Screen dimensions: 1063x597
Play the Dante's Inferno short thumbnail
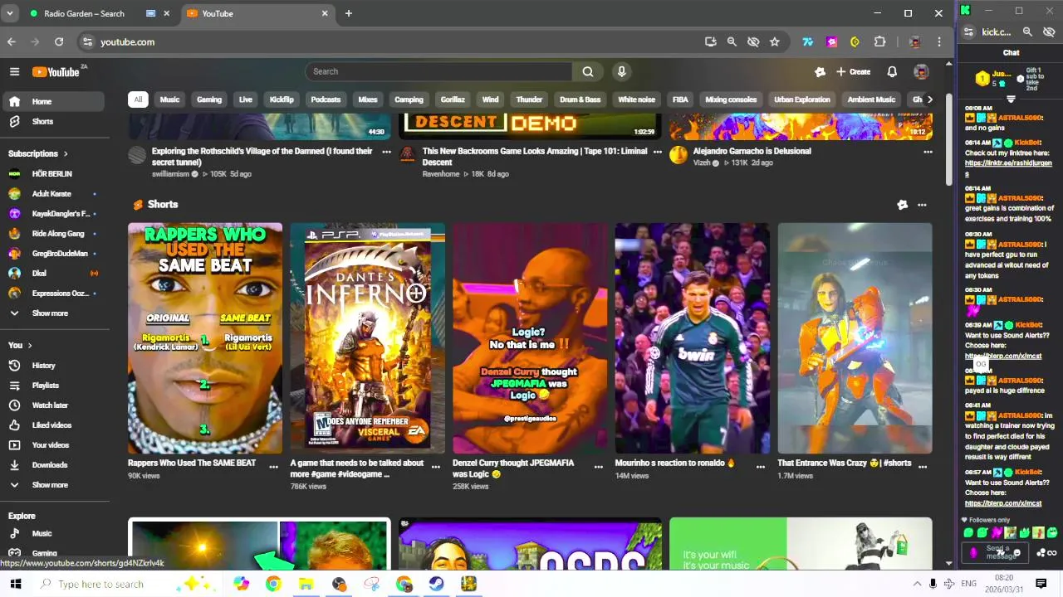[x=367, y=338]
